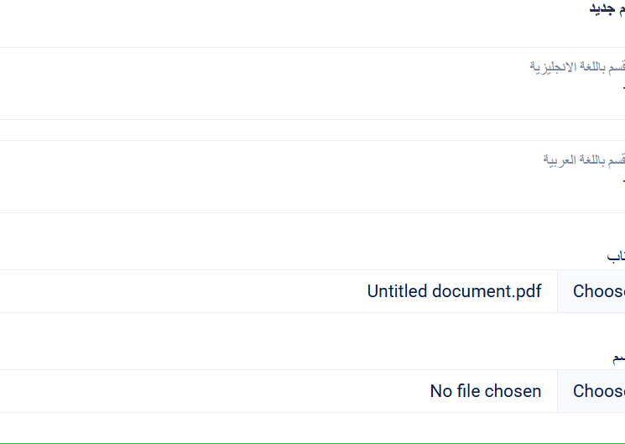The image size is (625, 444).
Task: Click the second Choose File button
Action: (597, 391)
